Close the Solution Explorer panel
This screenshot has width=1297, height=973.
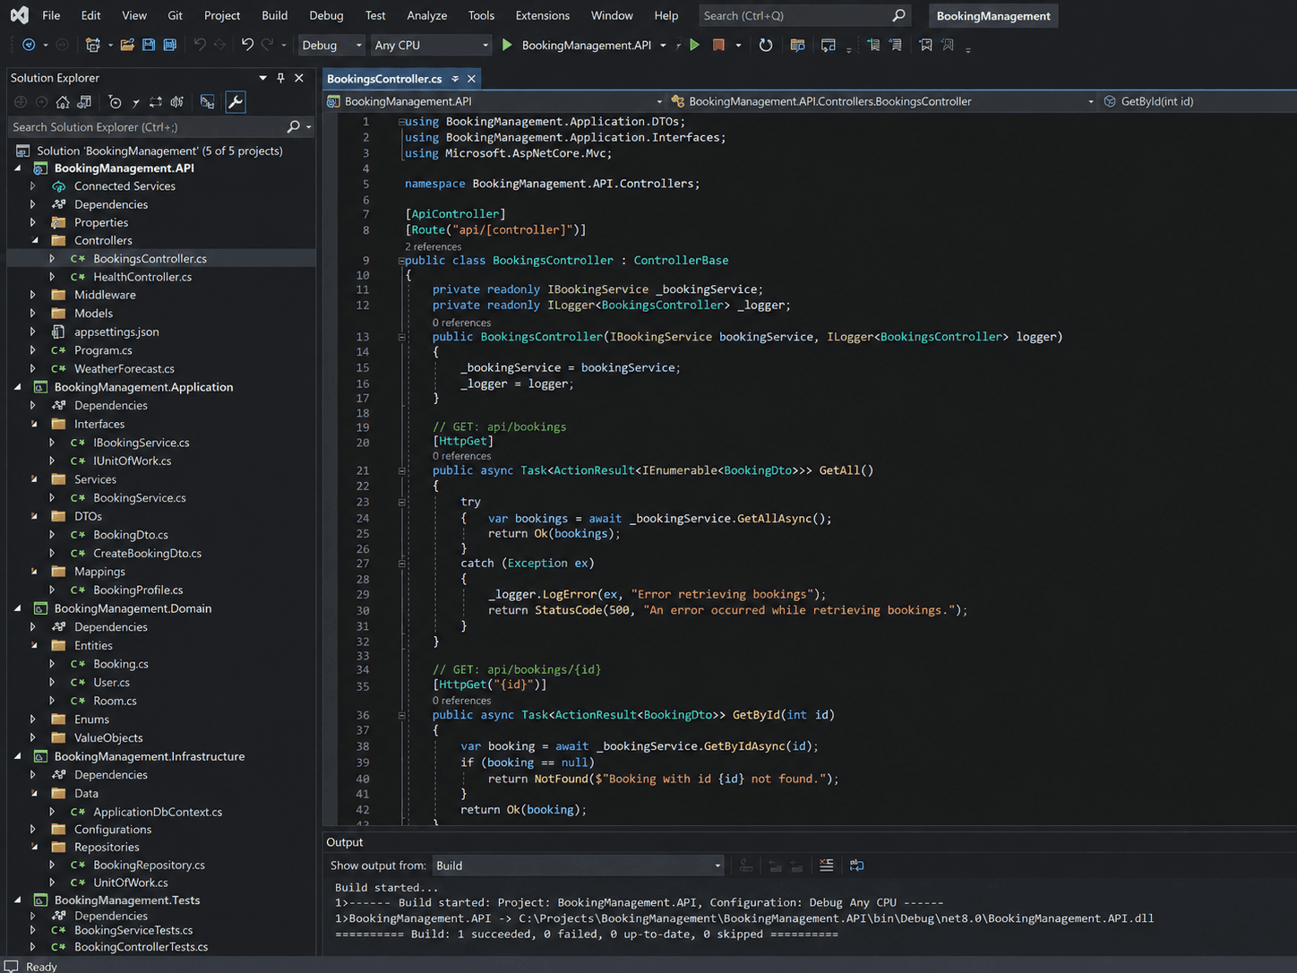299,78
